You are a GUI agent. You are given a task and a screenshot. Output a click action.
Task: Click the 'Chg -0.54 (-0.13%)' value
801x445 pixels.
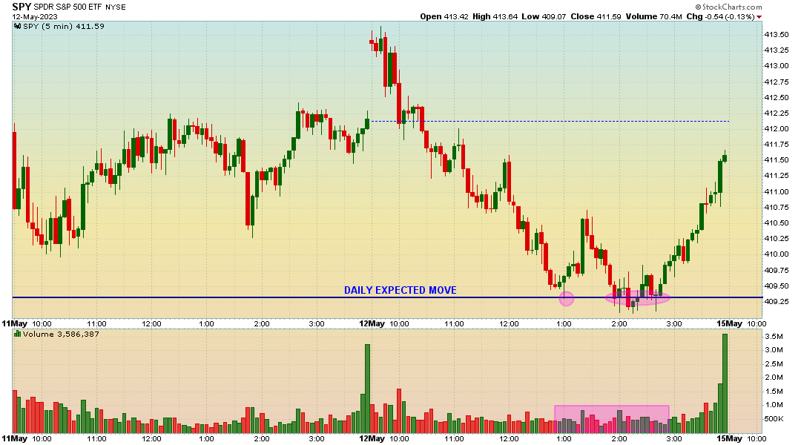point(720,16)
